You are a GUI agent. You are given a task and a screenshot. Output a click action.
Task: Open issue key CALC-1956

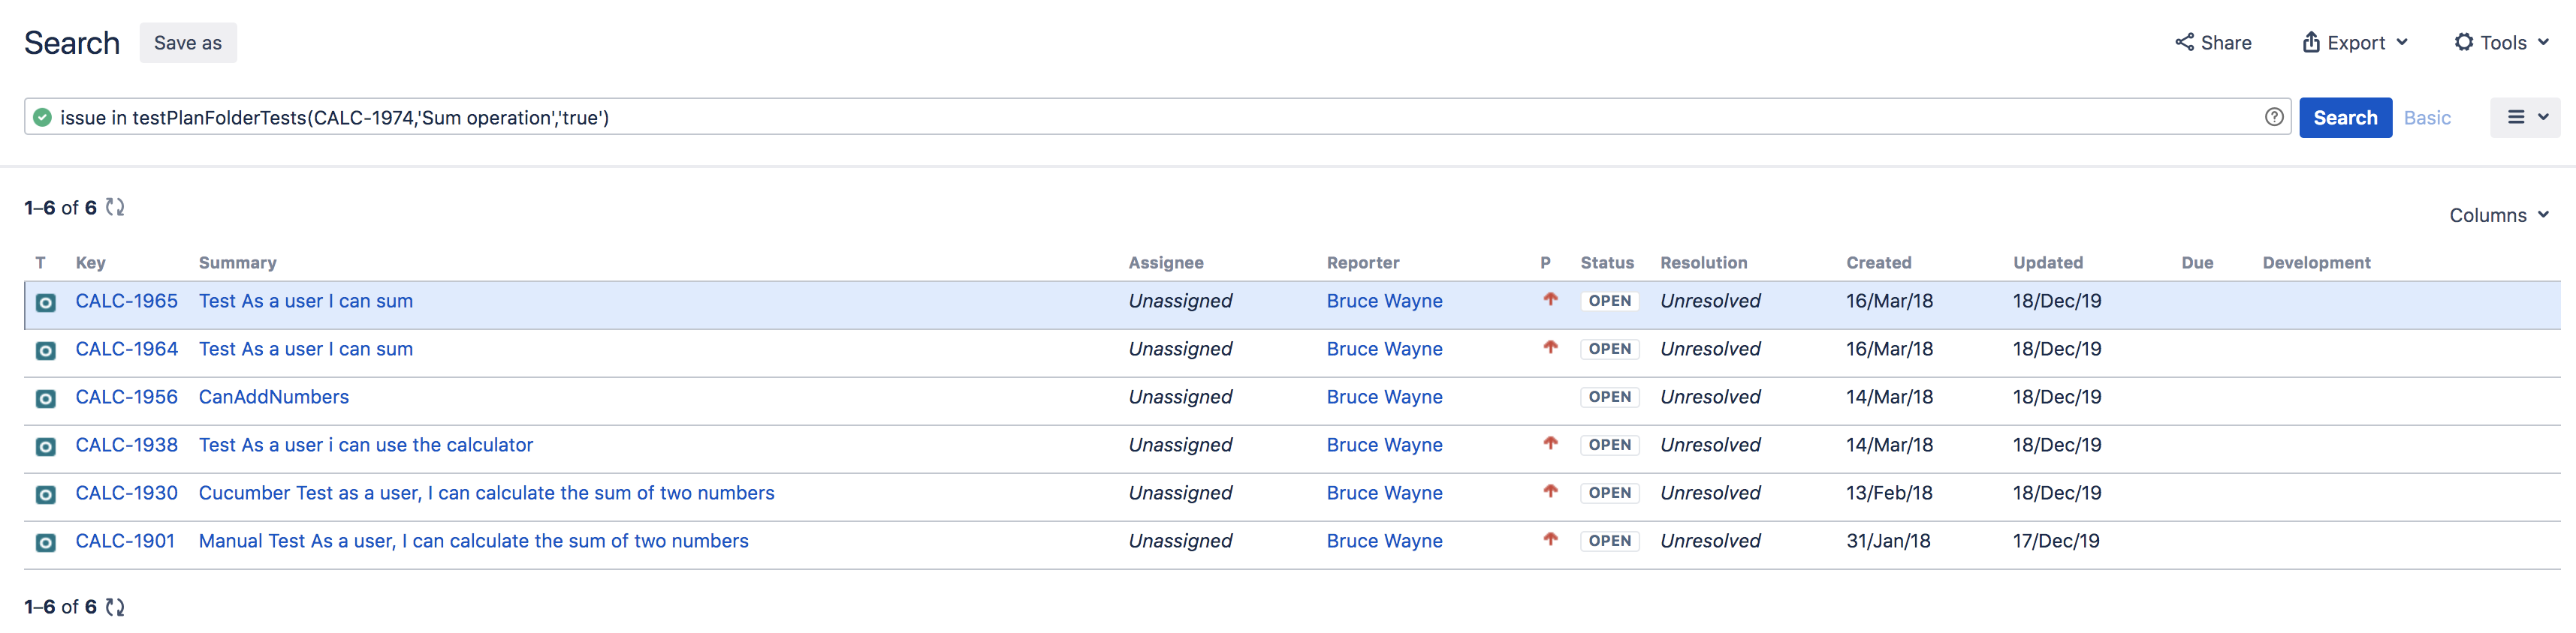pos(127,396)
